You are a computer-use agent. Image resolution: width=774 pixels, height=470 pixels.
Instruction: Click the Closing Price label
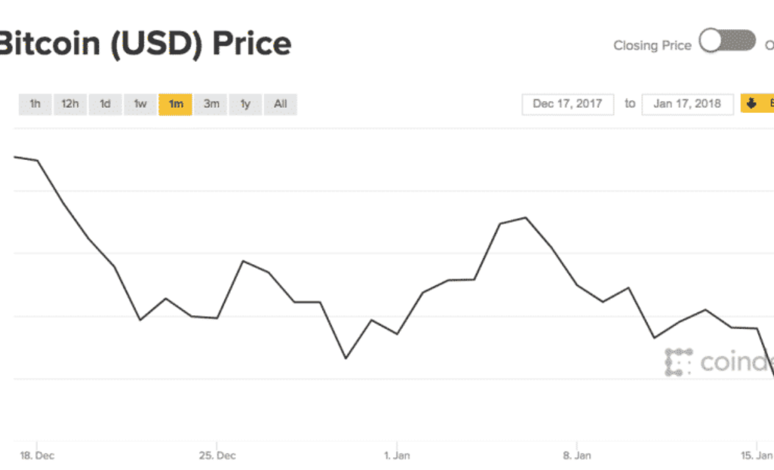click(x=652, y=45)
